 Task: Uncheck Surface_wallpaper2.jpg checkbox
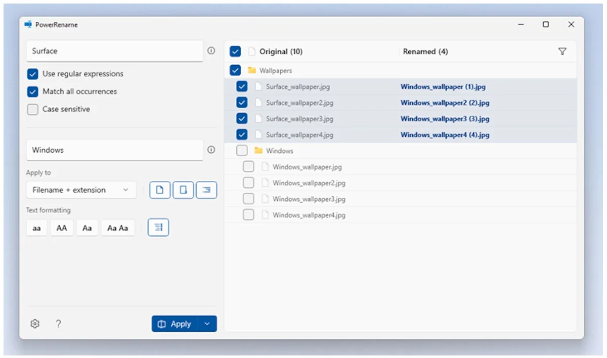tap(242, 103)
